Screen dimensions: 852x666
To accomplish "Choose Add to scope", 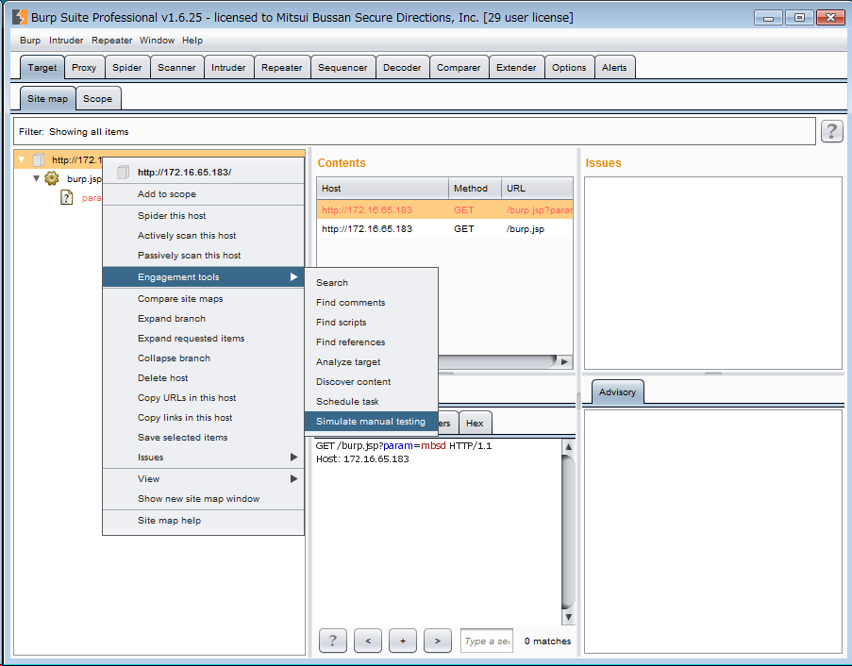I will 203,194.
